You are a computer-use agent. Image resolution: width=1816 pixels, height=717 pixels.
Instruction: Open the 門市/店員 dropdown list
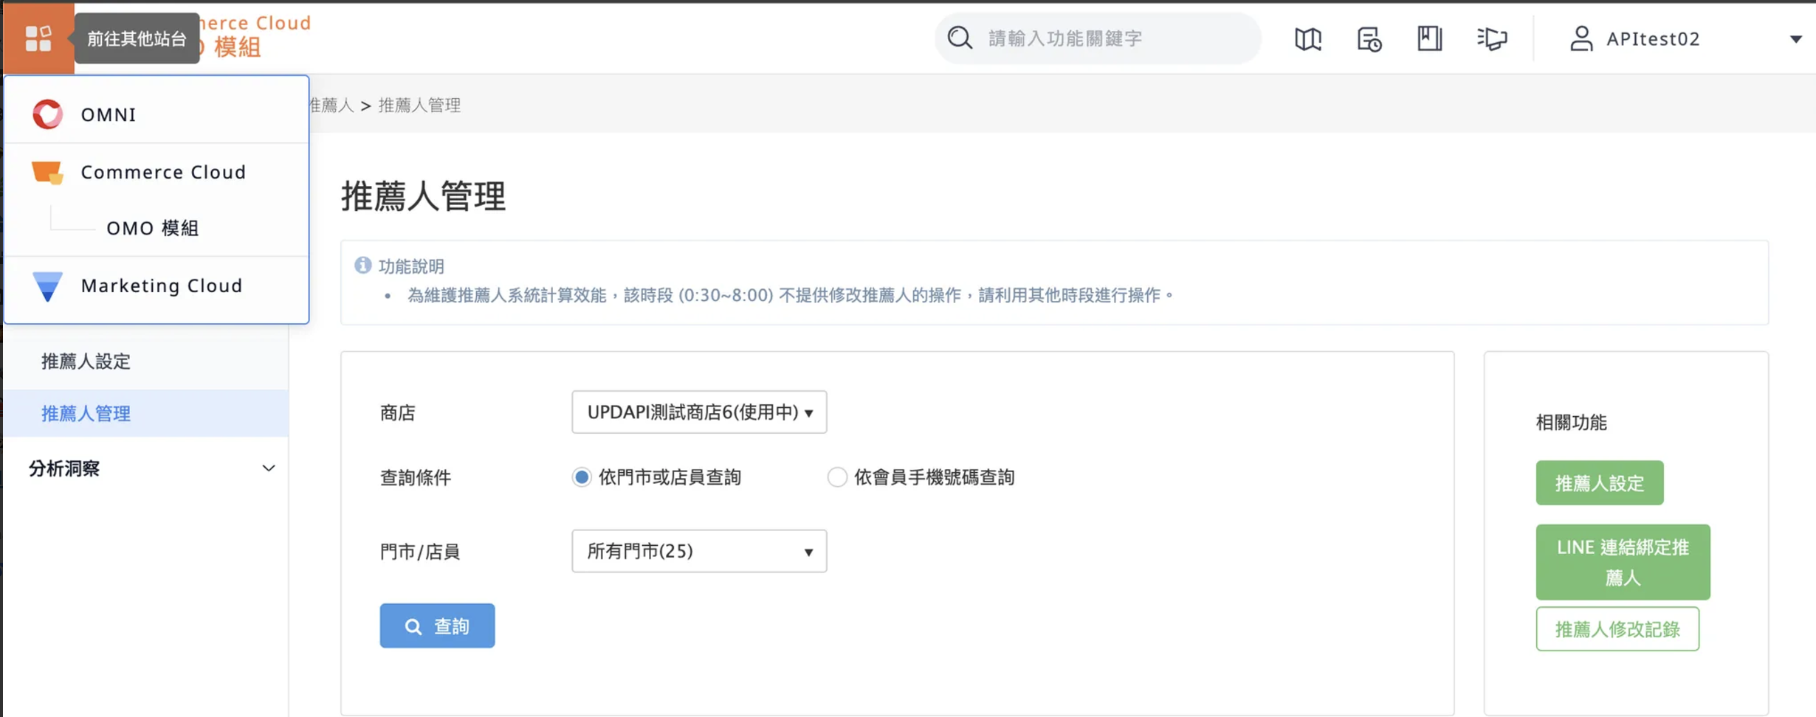click(698, 551)
